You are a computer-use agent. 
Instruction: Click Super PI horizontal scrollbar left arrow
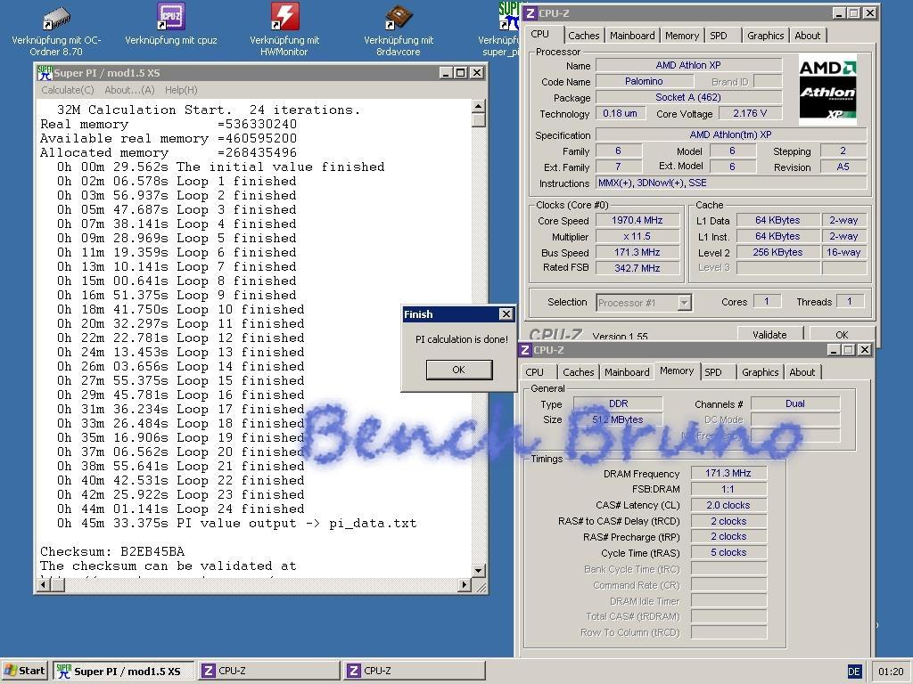pos(43,584)
